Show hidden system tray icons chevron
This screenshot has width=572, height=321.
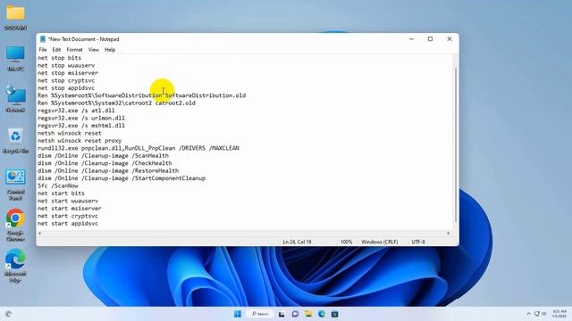(528, 314)
